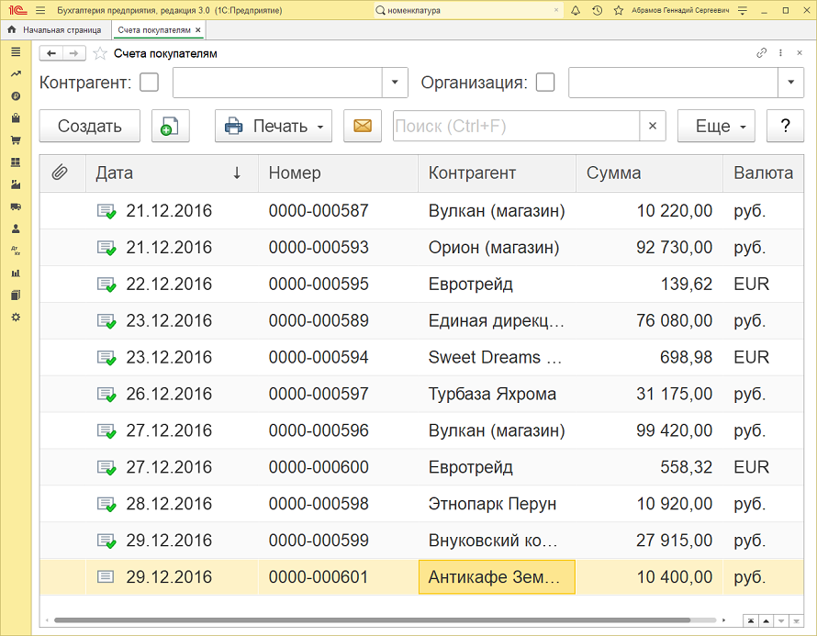Add Счета покупателям to favorites star
The height and width of the screenshot is (636, 817).
click(99, 53)
